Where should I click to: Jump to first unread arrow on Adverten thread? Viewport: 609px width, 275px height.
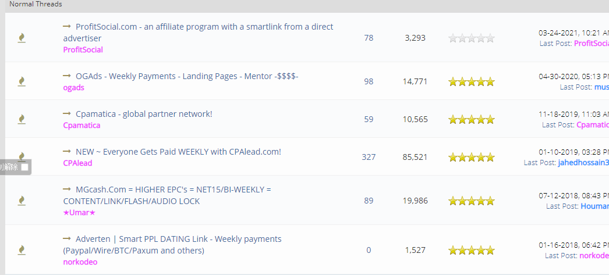tap(67, 238)
